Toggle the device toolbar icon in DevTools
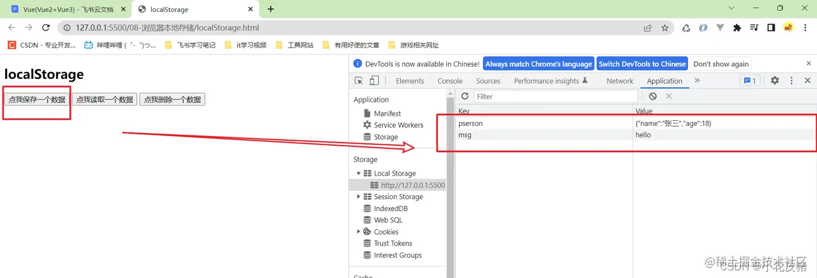This screenshot has width=817, height=278. tap(374, 81)
